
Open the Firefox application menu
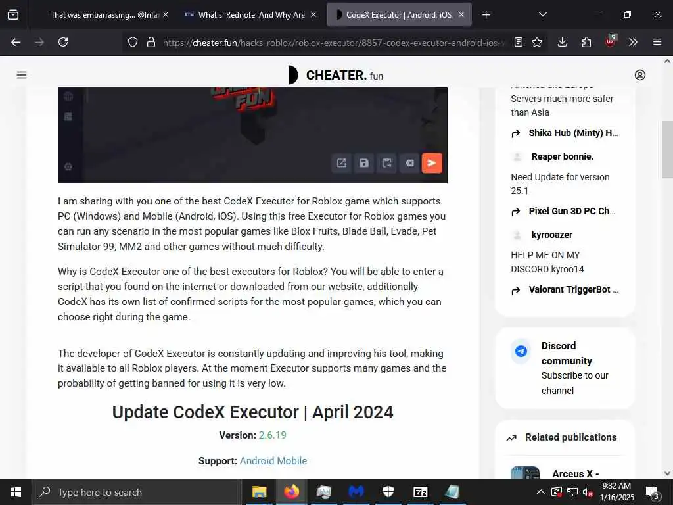[x=657, y=42]
